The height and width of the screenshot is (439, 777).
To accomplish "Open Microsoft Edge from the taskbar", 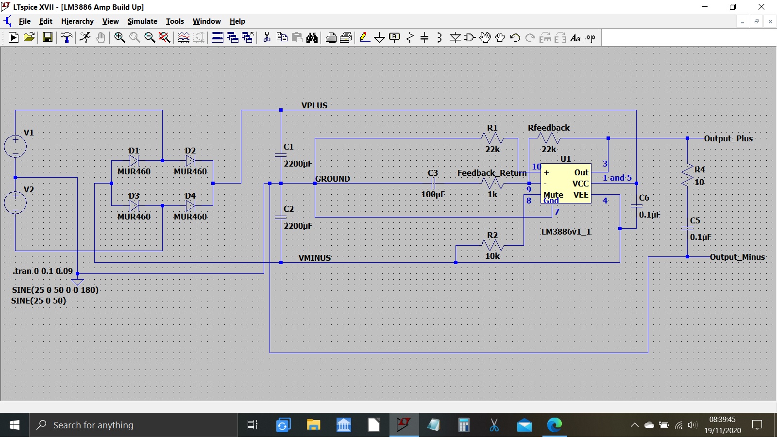I will click(x=554, y=425).
